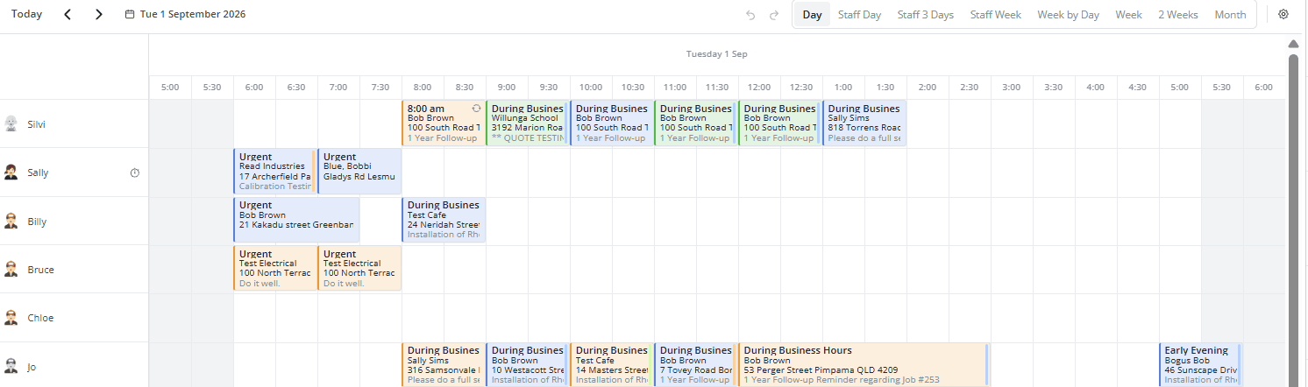Switch to Week by Day view

(1068, 15)
